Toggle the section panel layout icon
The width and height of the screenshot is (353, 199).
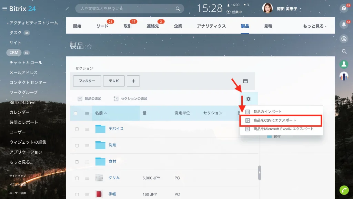click(x=245, y=81)
